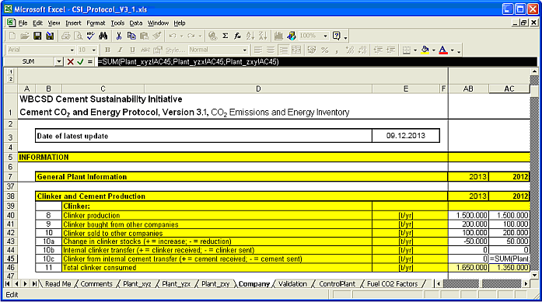Click the Sort Descending Z-A icon

point(263,36)
